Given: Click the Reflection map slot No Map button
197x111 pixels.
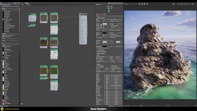Looking at the screenshot, I should pyautogui.click(x=116, y=77).
